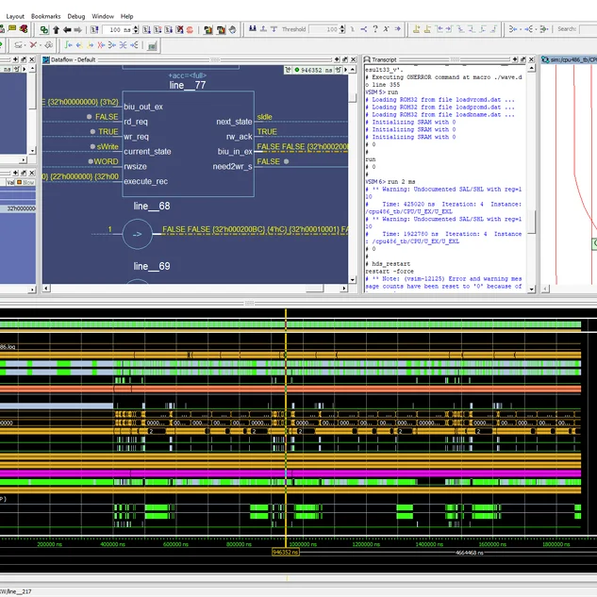The image size is (597, 597).
Task: Click the sWrite value on current_state input
Action: (108, 146)
